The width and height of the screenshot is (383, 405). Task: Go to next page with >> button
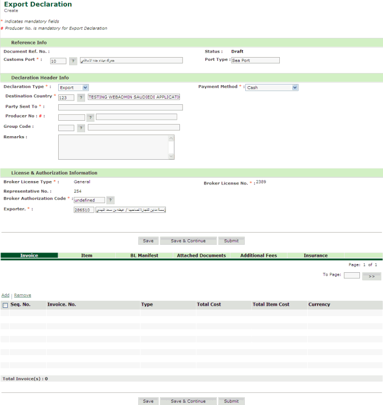click(x=371, y=276)
